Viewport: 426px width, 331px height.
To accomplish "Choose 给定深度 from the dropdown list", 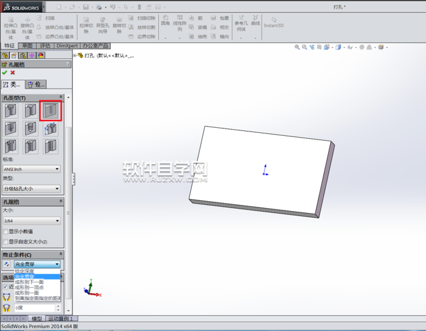I will (37, 271).
